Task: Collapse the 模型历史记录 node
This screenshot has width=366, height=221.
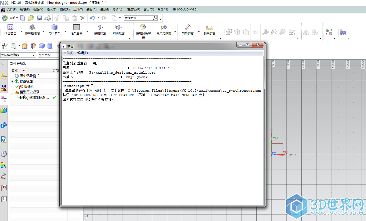Action: pyautogui.click(x=12, y=92)
